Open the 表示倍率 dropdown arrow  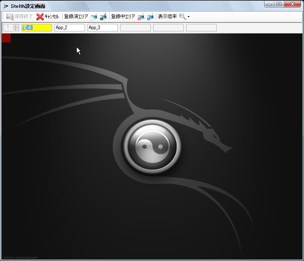tap(189, 17)
